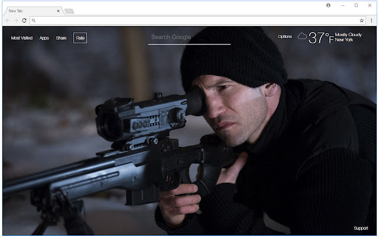Open the Share menu
Image resolution: width=379 pixels, height=237 pixels.
tap(61, 38)
